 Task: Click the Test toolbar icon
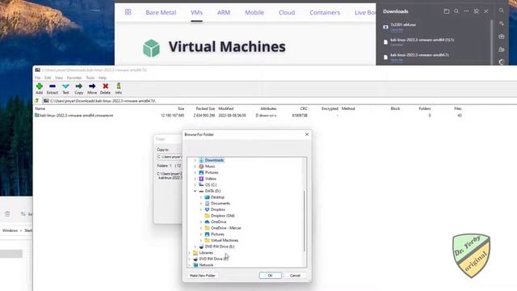[65, 88]
